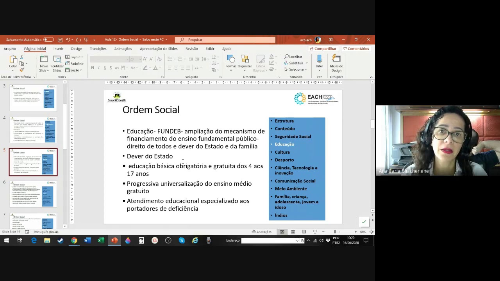
Task: Open the Selecionar dropdown
Action: tap(296, 69)
